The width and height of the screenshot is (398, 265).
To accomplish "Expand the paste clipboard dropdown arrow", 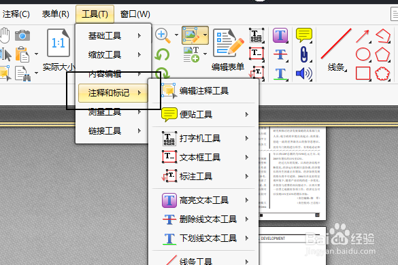I will (x=36, y=54).
